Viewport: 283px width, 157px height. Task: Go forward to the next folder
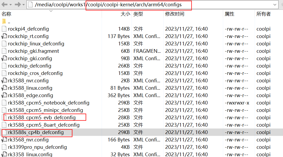tap(17, 4)
